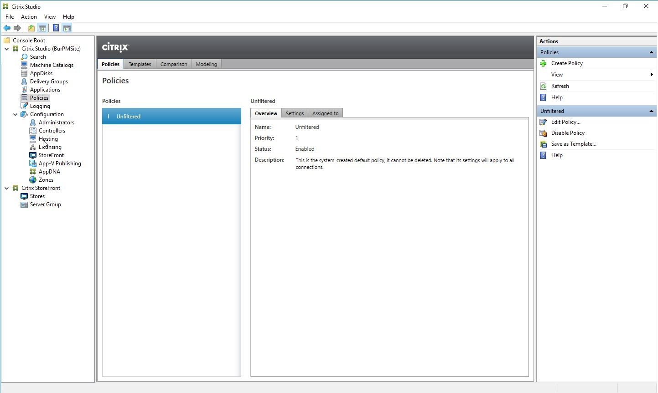Viewport: 658px width, 393px height.
Task: Click the Controllers icon
Action: click(33, 131)
